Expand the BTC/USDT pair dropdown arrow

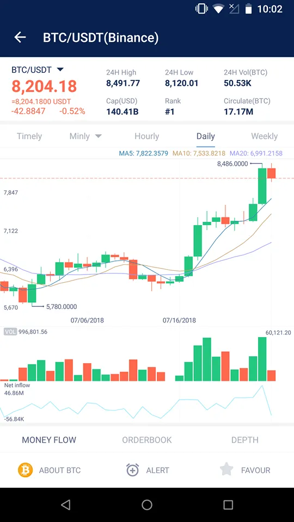[60, 70]
